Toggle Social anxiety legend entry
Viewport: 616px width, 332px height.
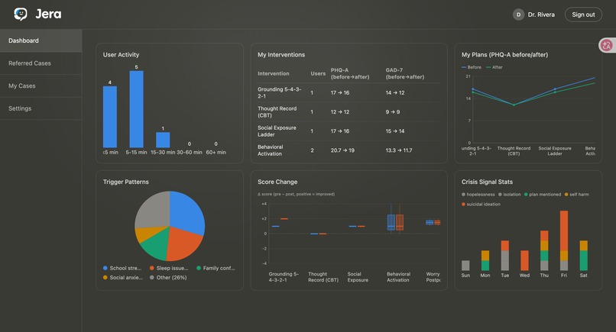[122, 278]
